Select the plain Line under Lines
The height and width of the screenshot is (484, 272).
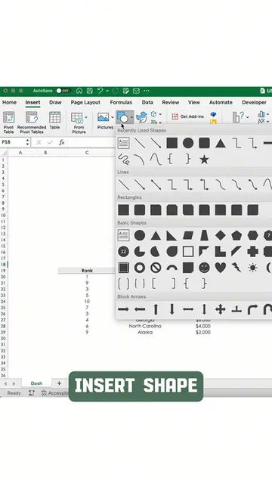pos(123,185)
